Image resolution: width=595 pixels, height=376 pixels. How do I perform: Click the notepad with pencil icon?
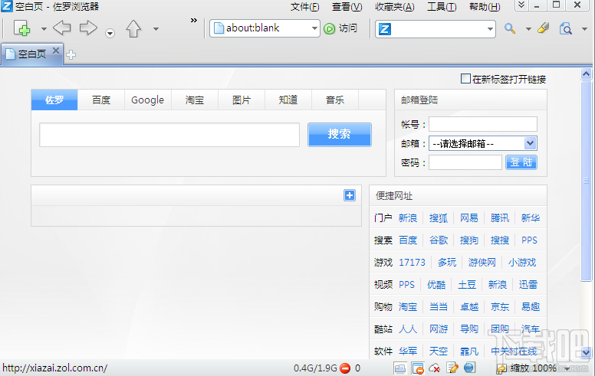(452, 368)
